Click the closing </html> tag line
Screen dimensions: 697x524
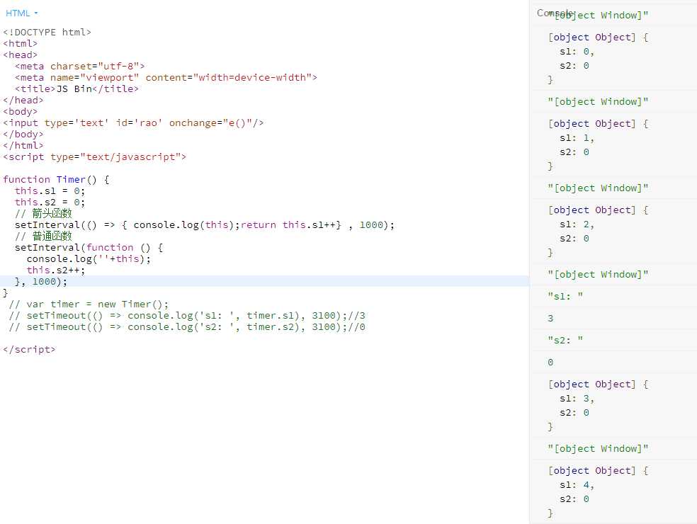click(23, 145)
